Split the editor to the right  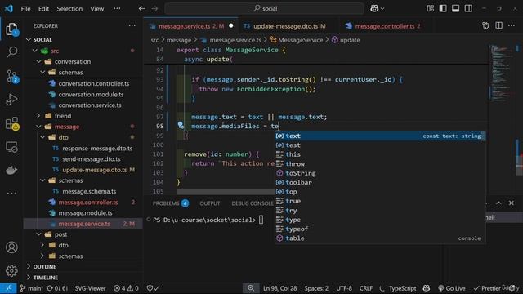[x=498, y=26]
